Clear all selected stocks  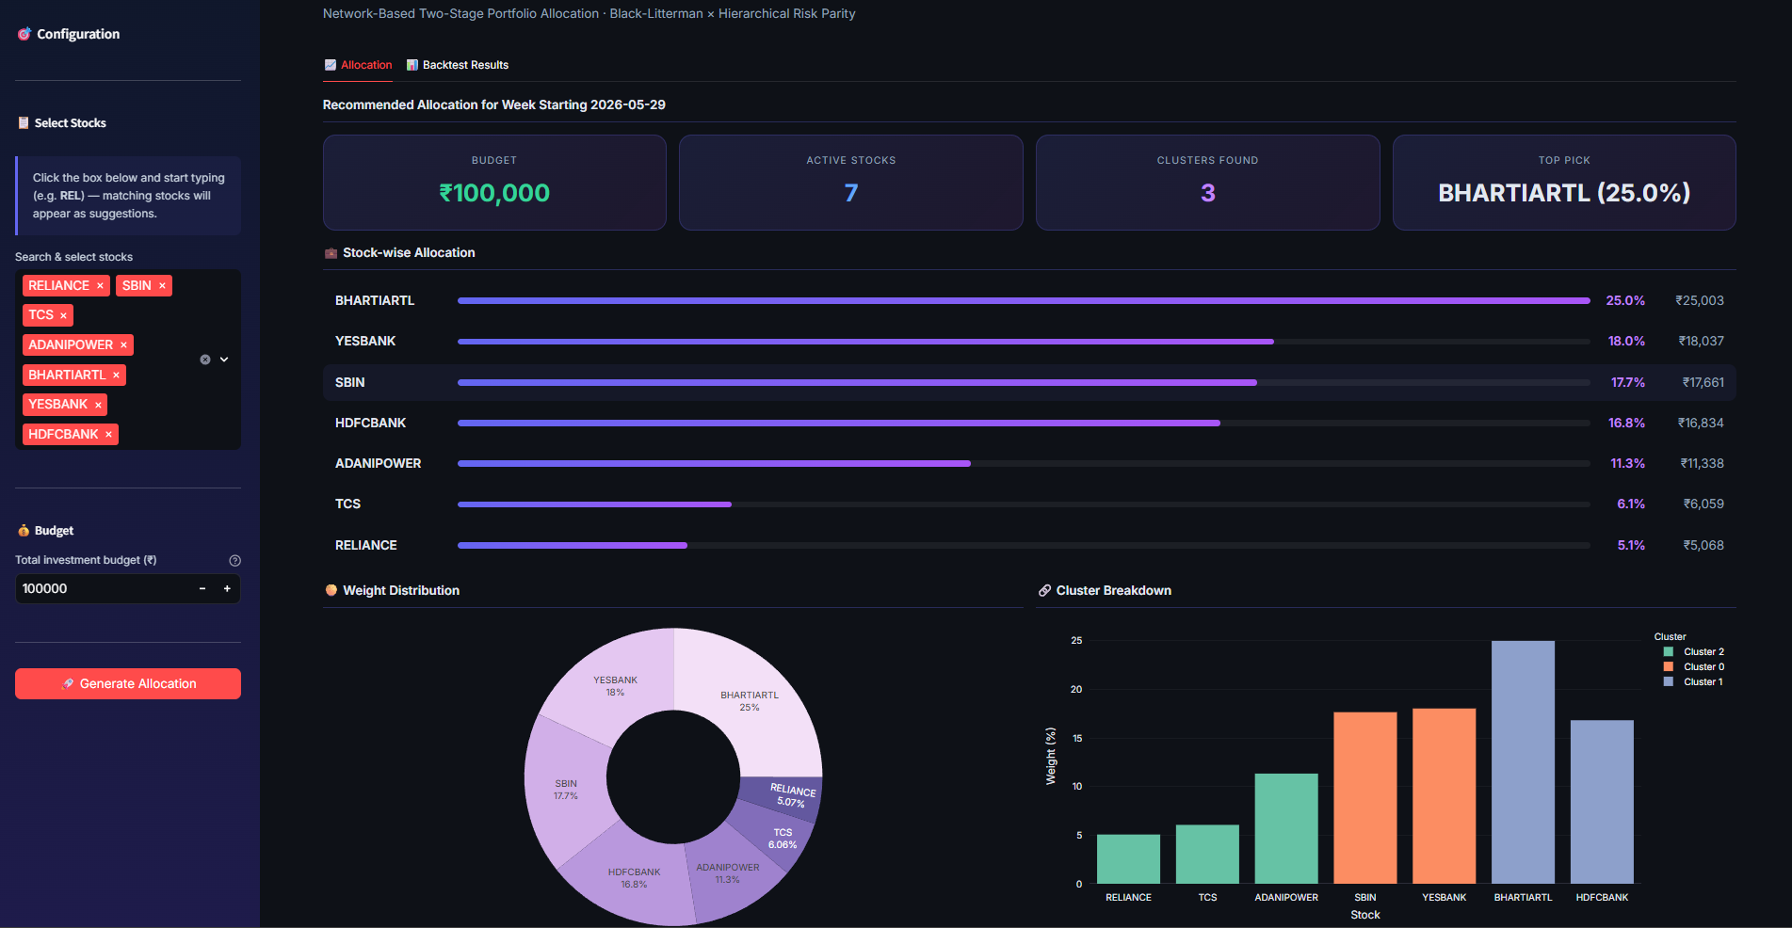[x=205, y=360]
